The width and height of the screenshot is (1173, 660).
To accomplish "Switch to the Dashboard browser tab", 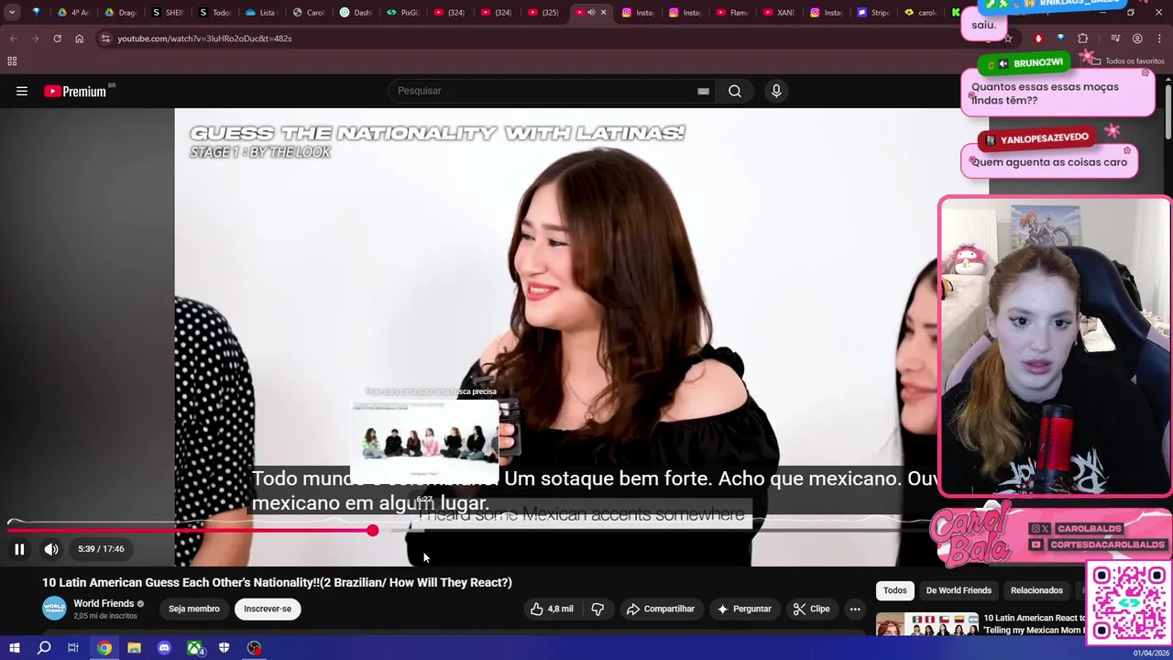I will pyautogui.click(x=356, y=13).
